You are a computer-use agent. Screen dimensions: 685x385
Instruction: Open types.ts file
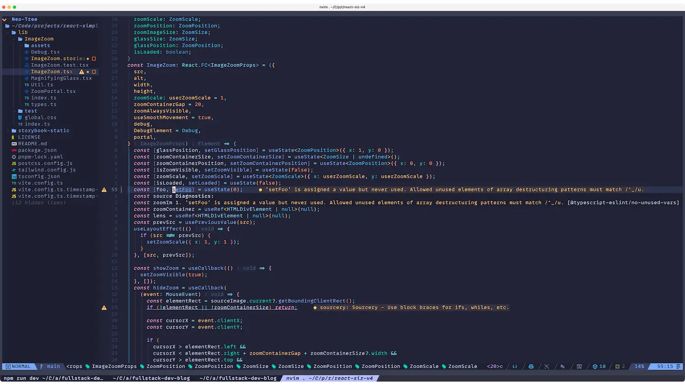pos(44,104)
